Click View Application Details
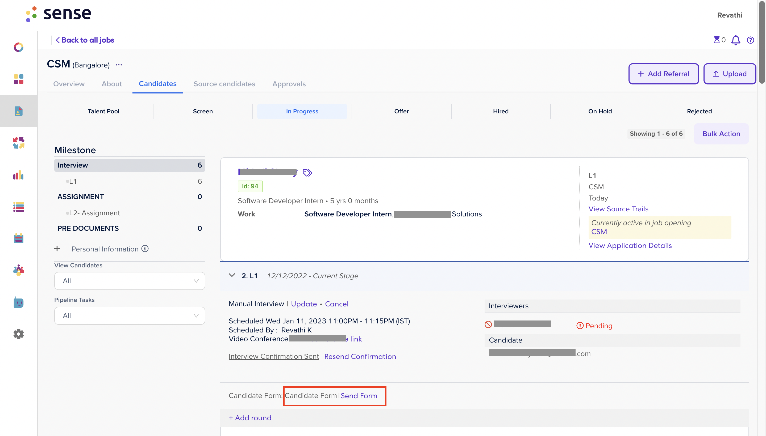 tap(630, 246)
